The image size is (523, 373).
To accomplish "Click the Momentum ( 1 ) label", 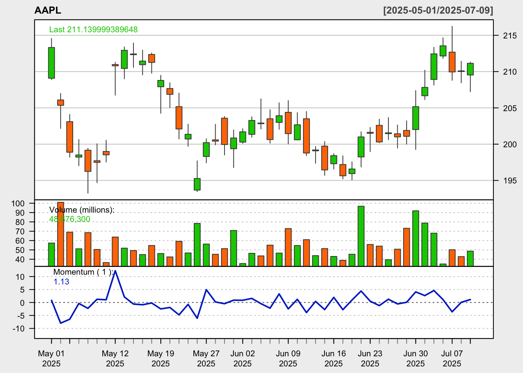I will [83, 272].
